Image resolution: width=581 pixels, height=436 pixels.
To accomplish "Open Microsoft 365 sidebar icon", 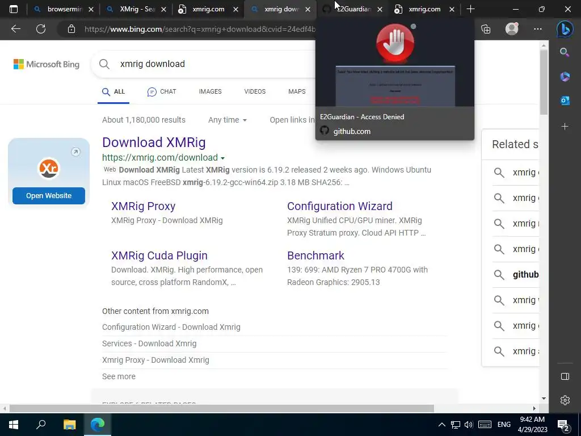I will coord(565,77).
